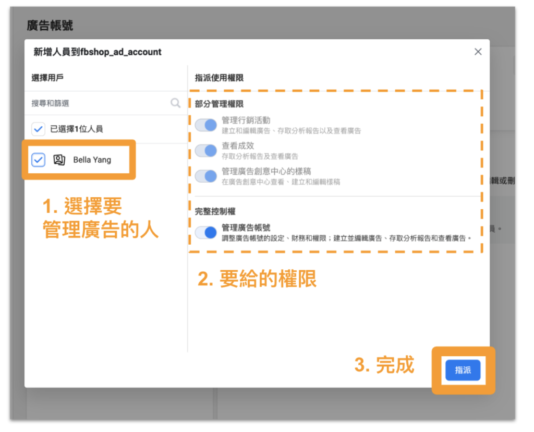Click Bella Yang's profile picture icon
534x432 pixels.
pyautogui.click(x=59, y=160)
